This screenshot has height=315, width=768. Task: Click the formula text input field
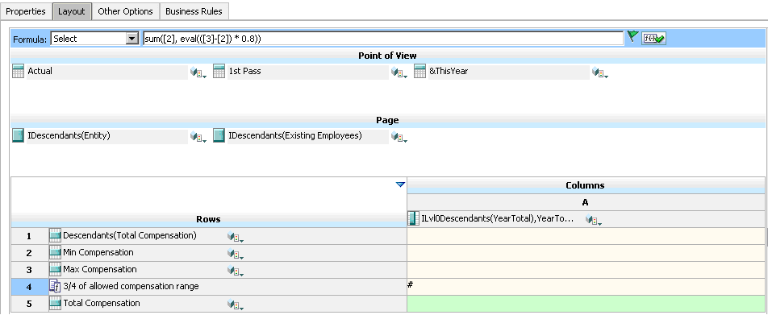click(x=382, y=39)
